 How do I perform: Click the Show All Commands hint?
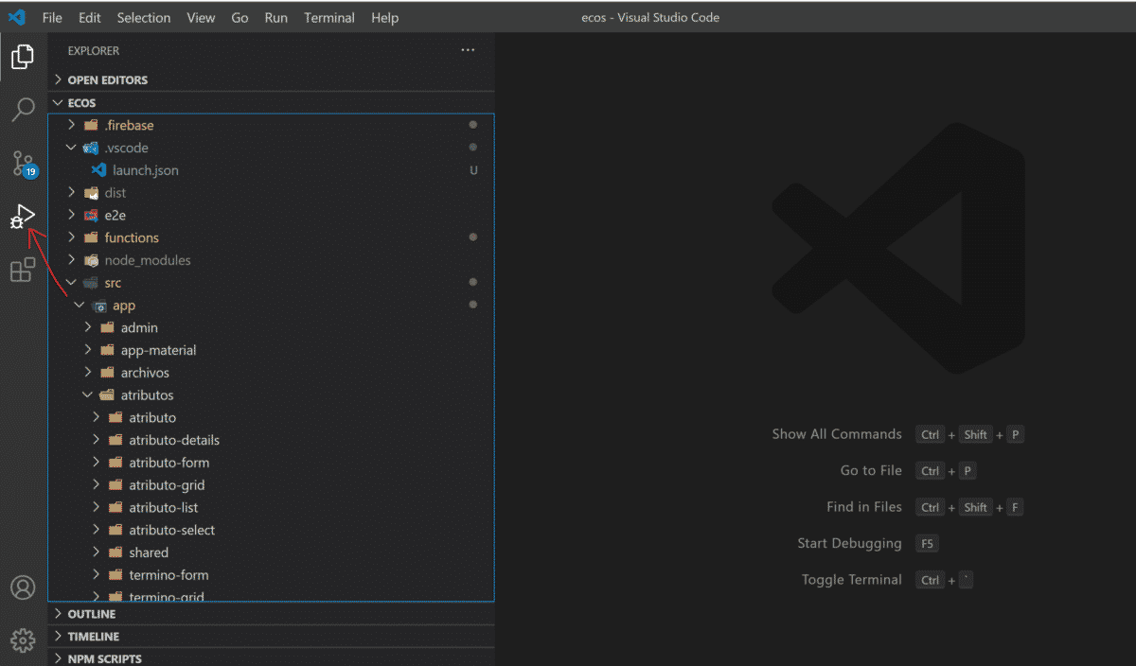tap(837, 434)
